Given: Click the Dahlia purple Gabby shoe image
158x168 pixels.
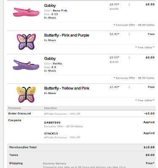Looking at the screenshot, I should coord(26,65).
